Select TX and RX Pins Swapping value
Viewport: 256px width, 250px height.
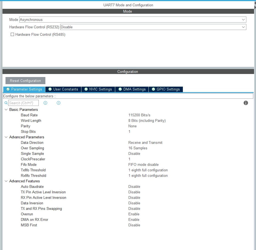[134, 209]
